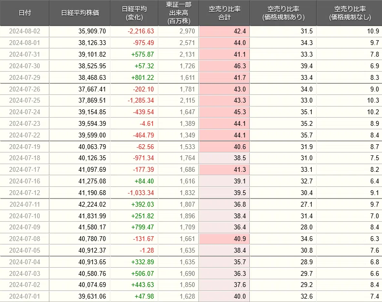The image size is (382, 302).
Task: Select the date 2024-07-11
Action: pos(25,204)
